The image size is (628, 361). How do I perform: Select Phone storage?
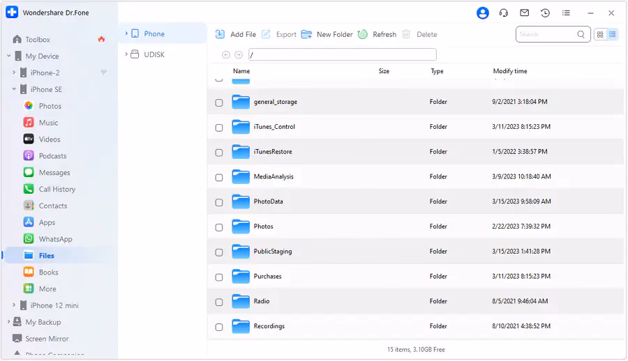point(154,33)
